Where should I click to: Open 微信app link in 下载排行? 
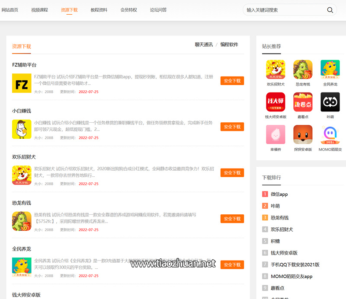(x=279, y=194)
